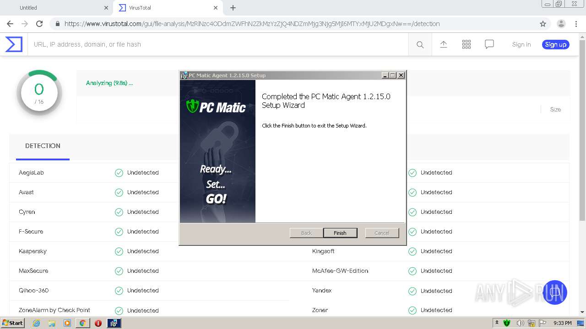Click the show desktop button
The width and height of the screenshot is (586, 329).
point(581,323)
